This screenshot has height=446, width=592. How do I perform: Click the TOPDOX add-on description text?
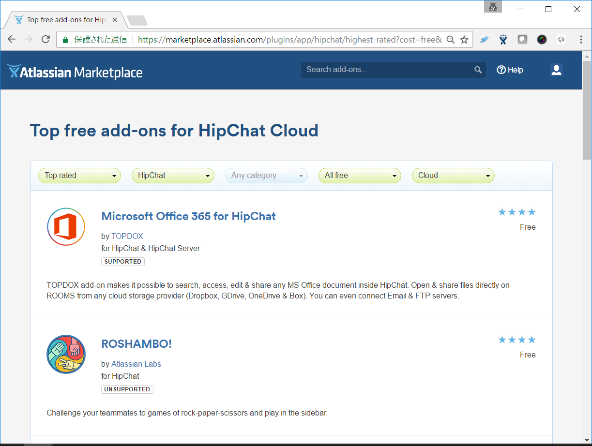pyautogui.click(x=278, y=290)
